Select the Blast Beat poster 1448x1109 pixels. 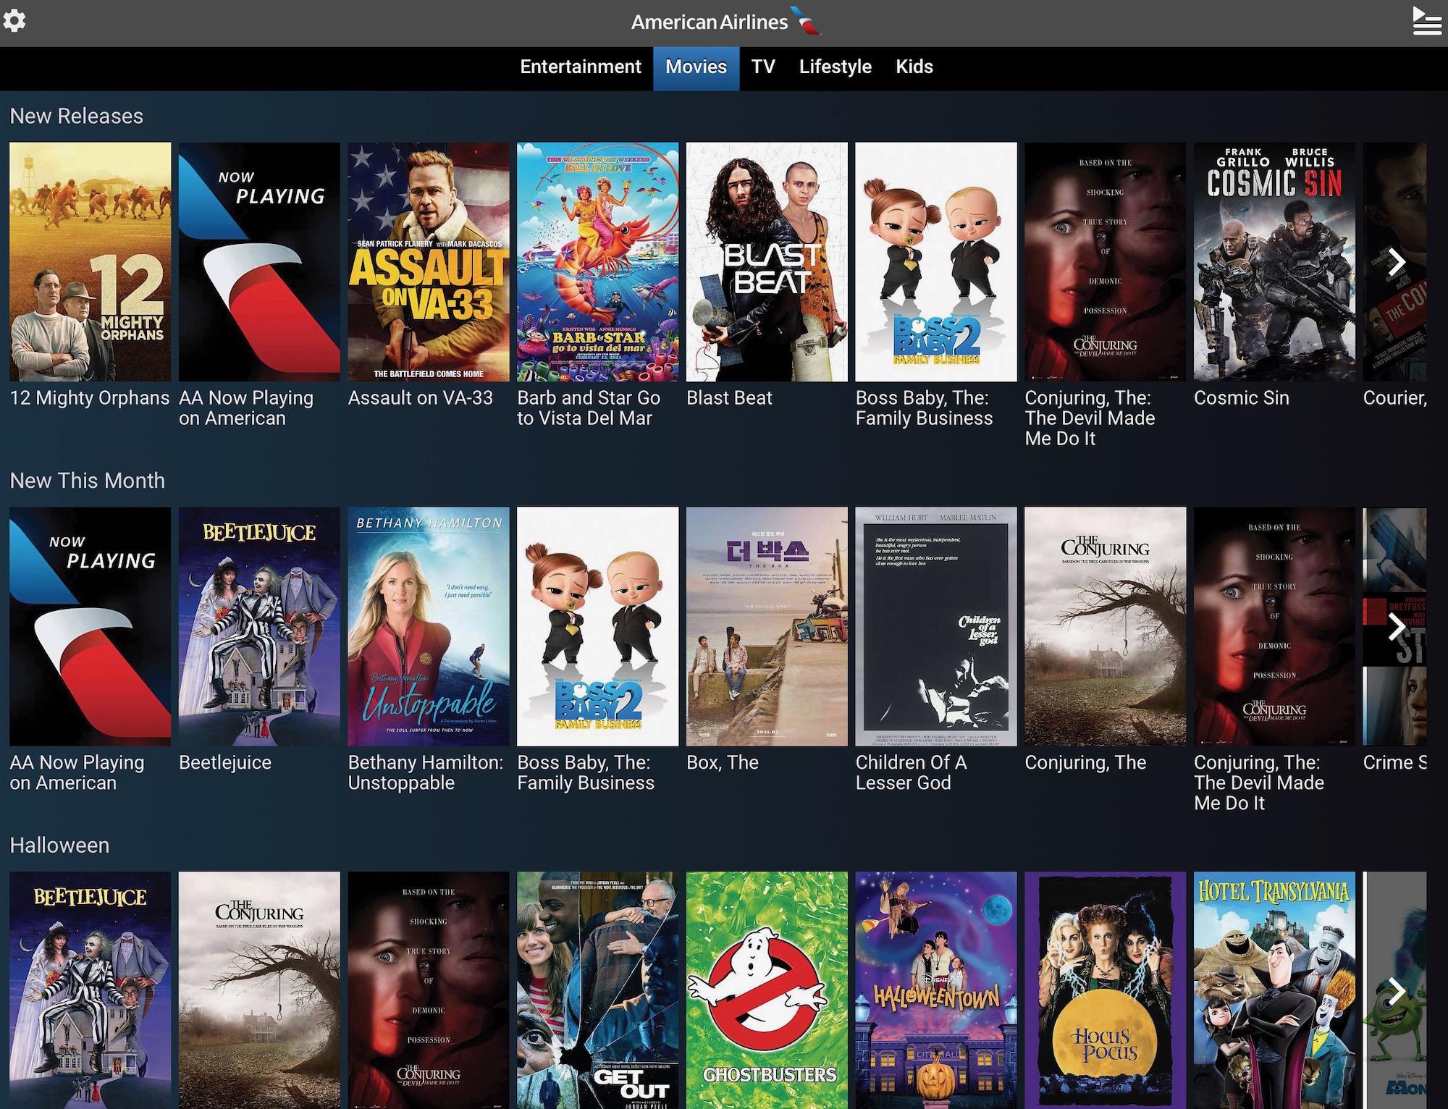(x=767, y=262)
